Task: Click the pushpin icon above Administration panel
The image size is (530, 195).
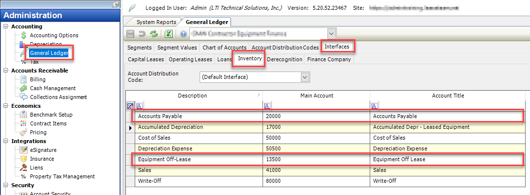Action: point(115,4)
